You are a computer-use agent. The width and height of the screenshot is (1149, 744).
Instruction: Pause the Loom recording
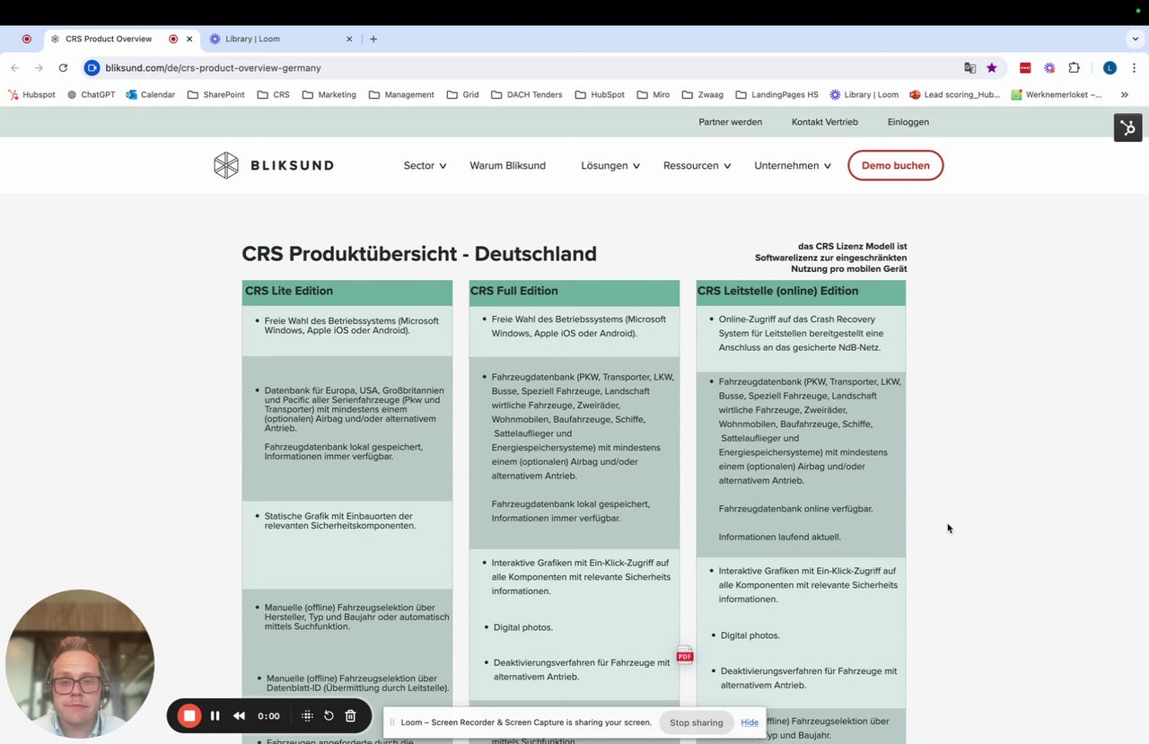click(215, 715)
